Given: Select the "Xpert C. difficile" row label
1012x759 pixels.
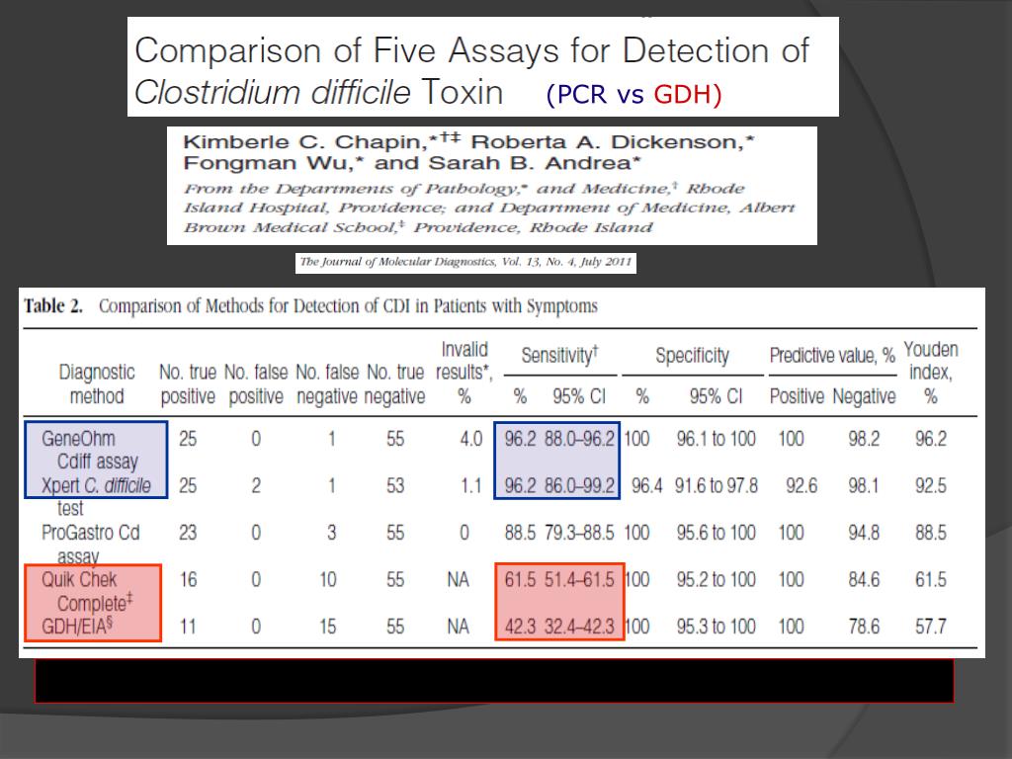Looking at the screenshot, I should (x=96, y=485).
